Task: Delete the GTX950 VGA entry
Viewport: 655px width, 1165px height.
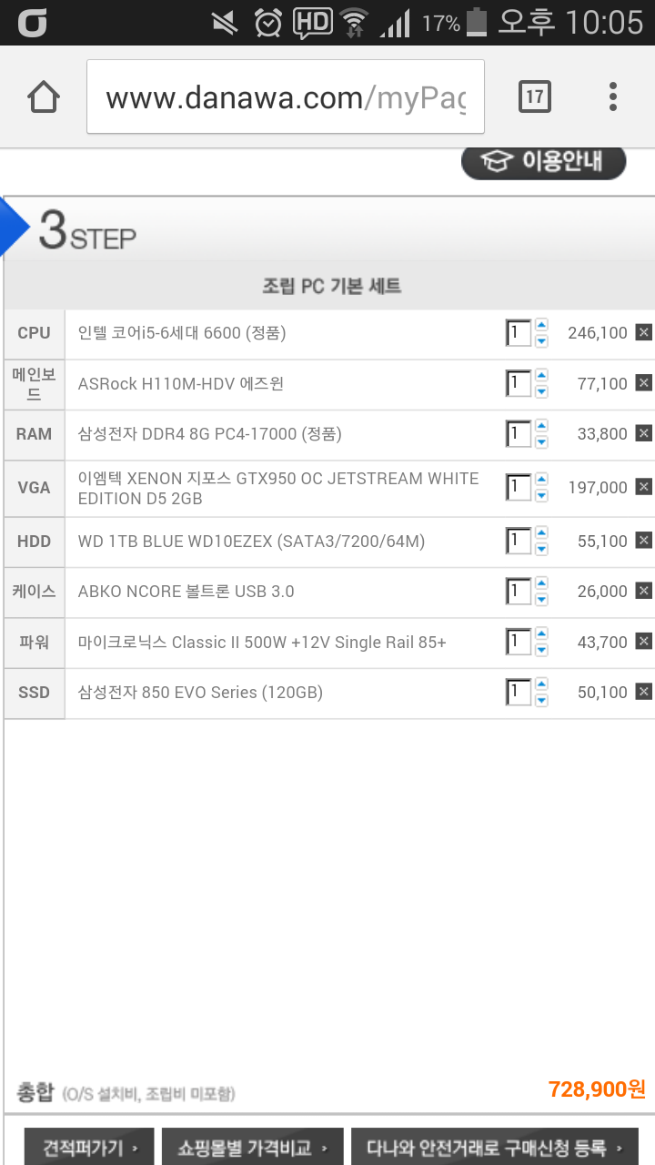Action: [644, 488]
